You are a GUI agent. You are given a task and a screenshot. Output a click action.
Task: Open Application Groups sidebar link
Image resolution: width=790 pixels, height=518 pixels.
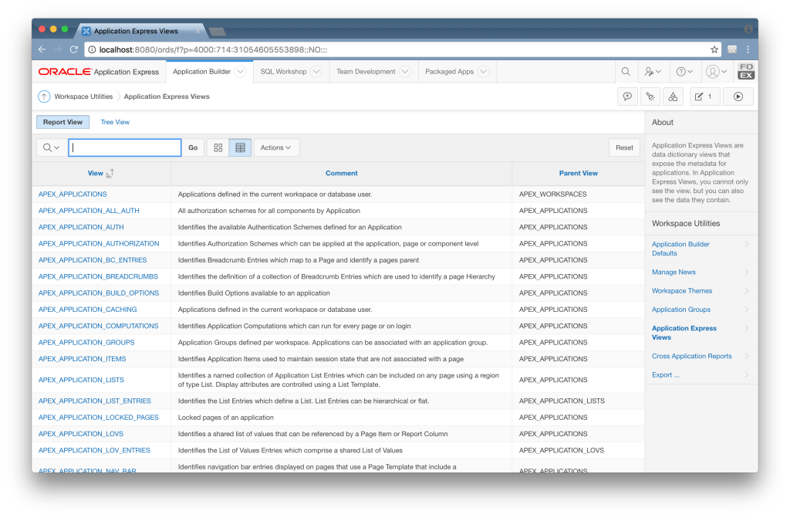(x=681, y=310)
